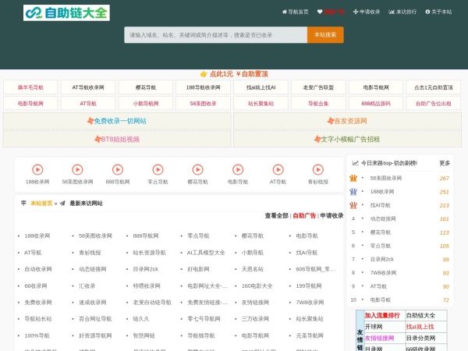Click the red 自助广告 link near 查看全部

point(304,215)
